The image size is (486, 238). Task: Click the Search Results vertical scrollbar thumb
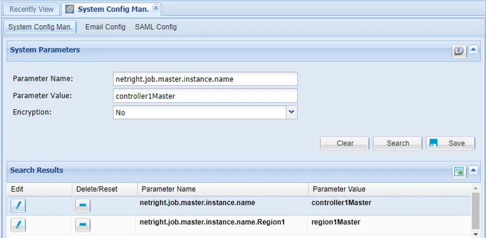[476, 211]
